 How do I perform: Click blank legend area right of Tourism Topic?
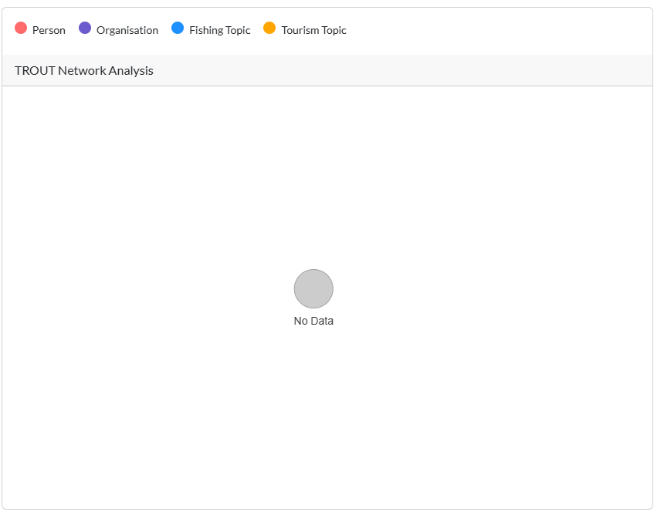pos(494,31)
